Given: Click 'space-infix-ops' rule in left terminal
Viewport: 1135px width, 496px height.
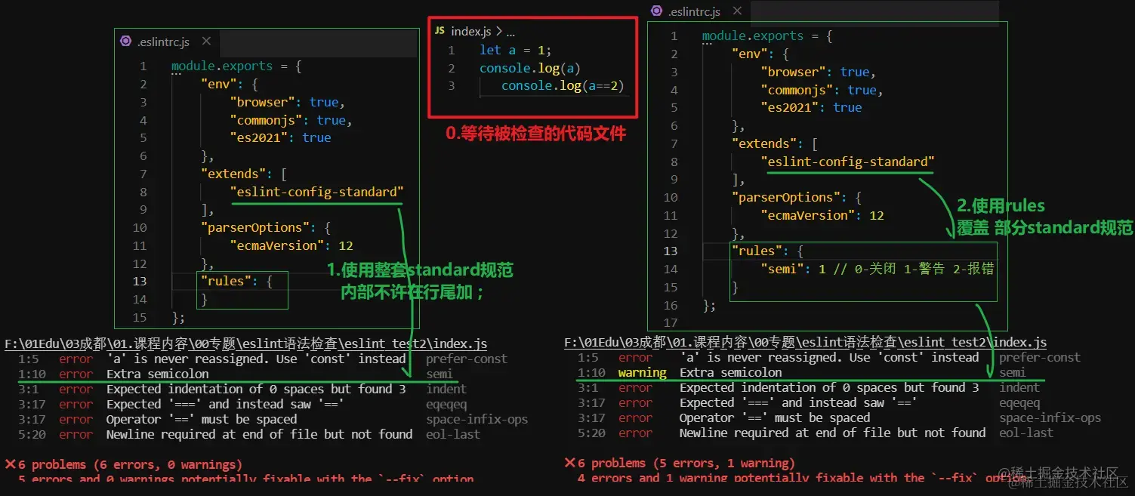Looking at the screenshot, I should (477, 419).
